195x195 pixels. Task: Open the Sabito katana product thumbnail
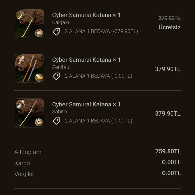tap(29, 113)
